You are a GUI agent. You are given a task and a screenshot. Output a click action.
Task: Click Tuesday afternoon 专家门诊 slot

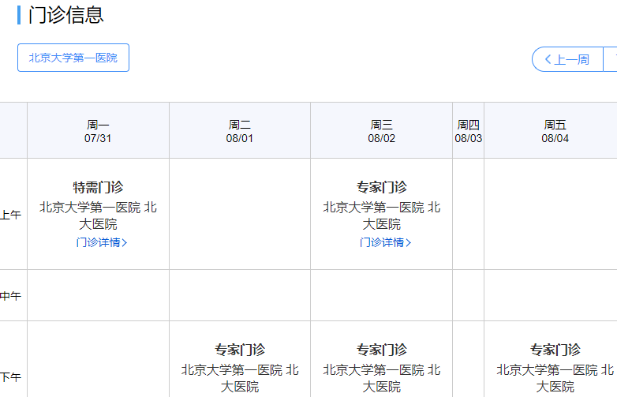tap(240, 350)
